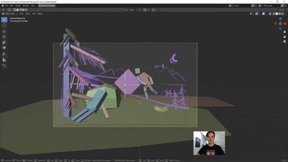The width and height of the screenshot is (288, 162).
Task: Toggle X-ray mode
Action: (x=270, y=14)
